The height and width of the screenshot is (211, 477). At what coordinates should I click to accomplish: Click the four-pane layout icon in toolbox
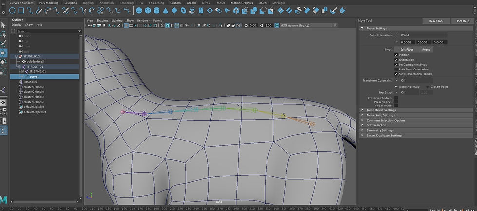click(x=3, y=112)
